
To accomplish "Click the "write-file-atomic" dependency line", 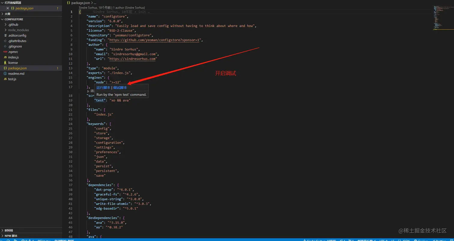I will (x=123, y=204).
